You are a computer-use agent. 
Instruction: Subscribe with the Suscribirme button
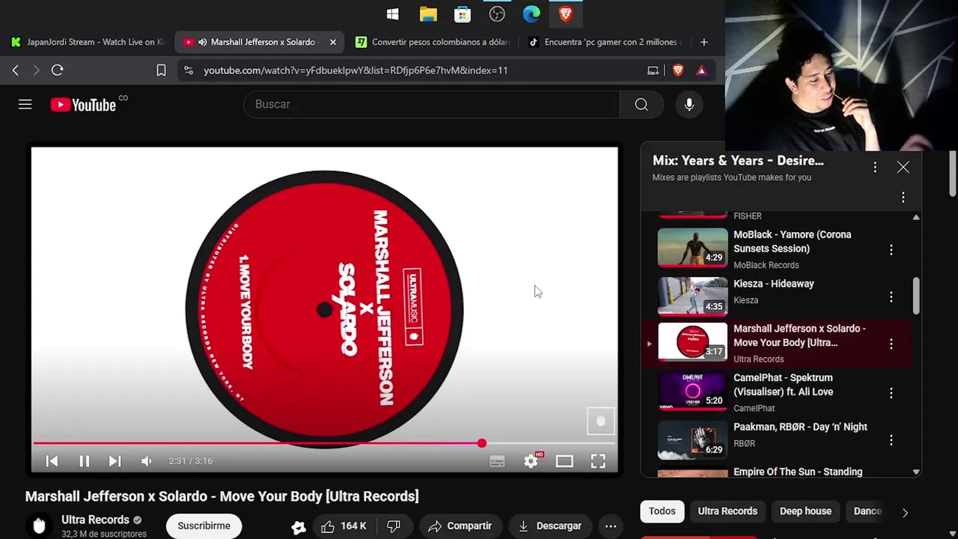tap(204, 526)
